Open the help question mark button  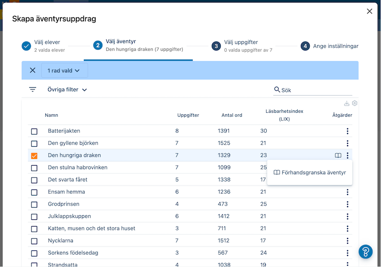[x=365, y=251]
